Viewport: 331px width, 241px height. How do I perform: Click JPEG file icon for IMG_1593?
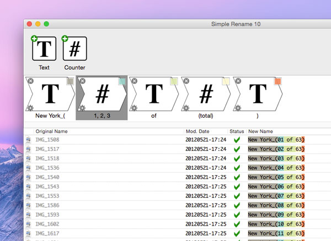click(28, 215)
